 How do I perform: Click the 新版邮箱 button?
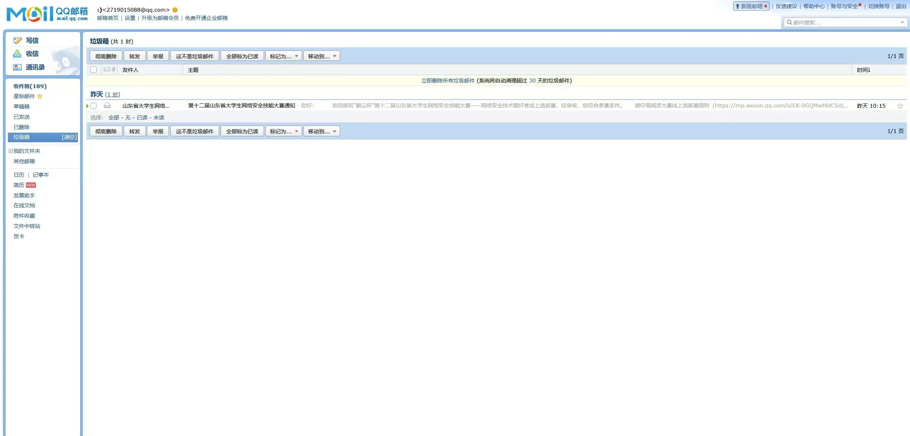click(751, 6)
